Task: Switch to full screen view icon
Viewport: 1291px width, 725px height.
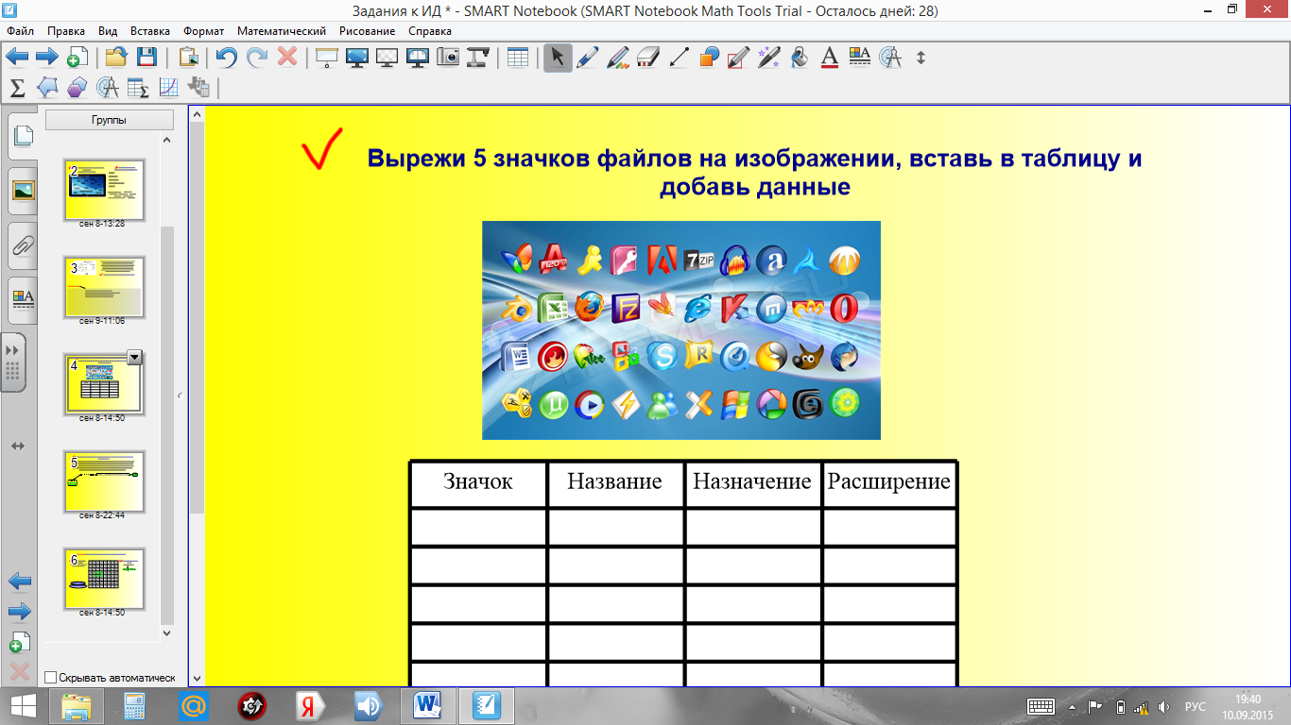Action: click(357, 57)
